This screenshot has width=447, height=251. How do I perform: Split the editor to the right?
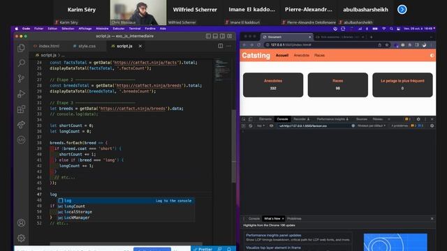click(x=221, y=46)
